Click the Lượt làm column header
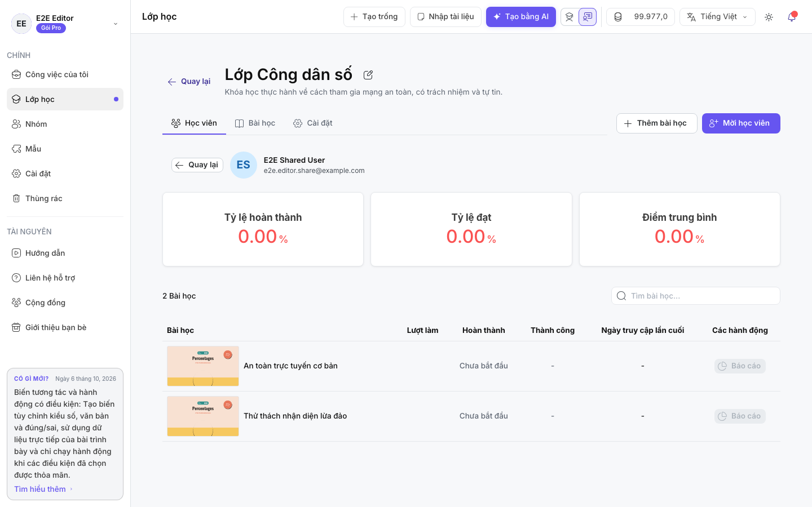Viewport: 812px width, 507px height. (422, 330)
